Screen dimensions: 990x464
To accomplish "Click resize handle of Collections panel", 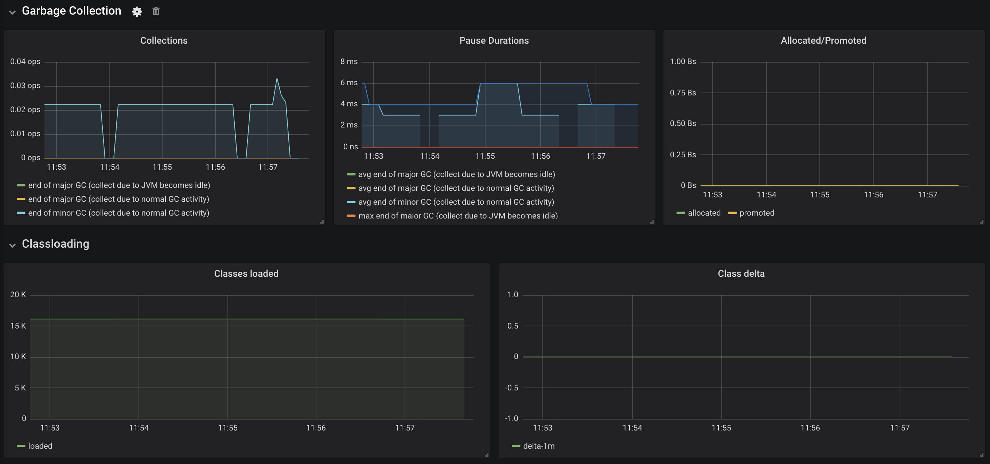I will click(321, 222).
